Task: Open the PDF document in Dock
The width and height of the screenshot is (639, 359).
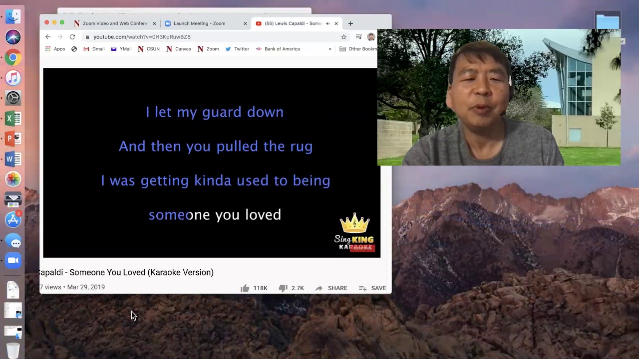Action: pyautogui.click(x=13, y=290)
